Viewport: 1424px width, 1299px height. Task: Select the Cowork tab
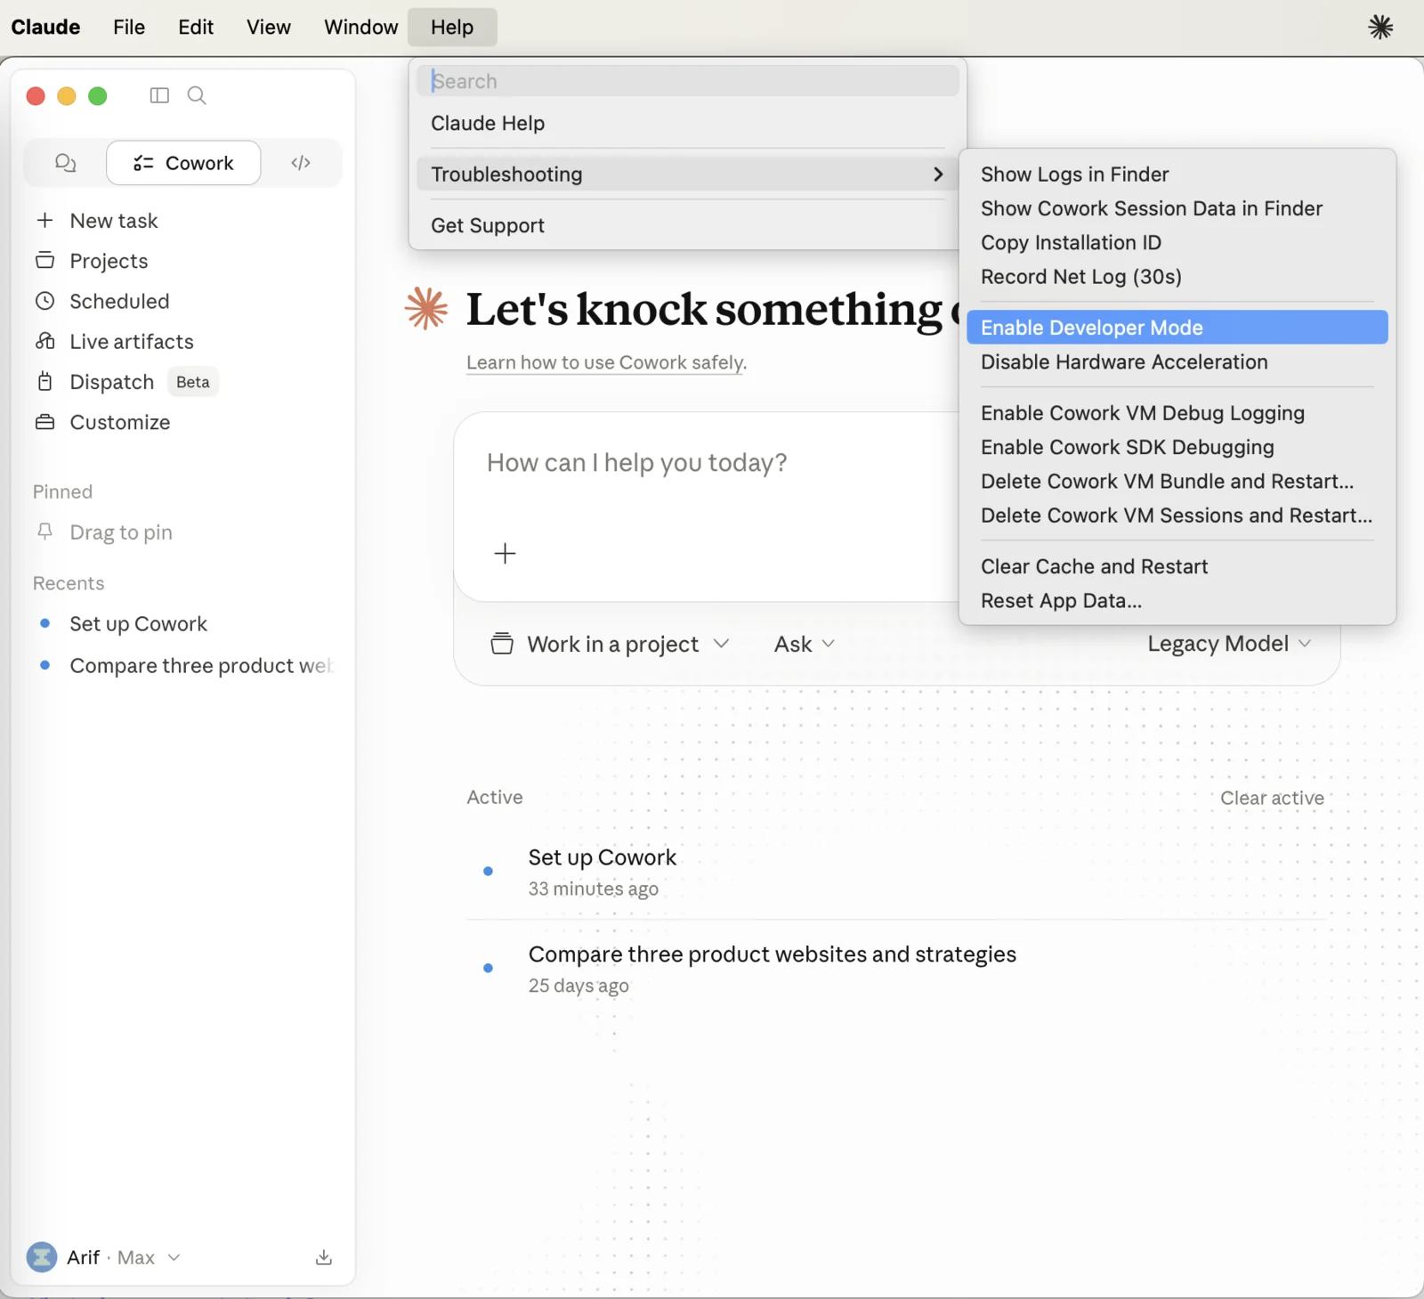click(183, 163)
